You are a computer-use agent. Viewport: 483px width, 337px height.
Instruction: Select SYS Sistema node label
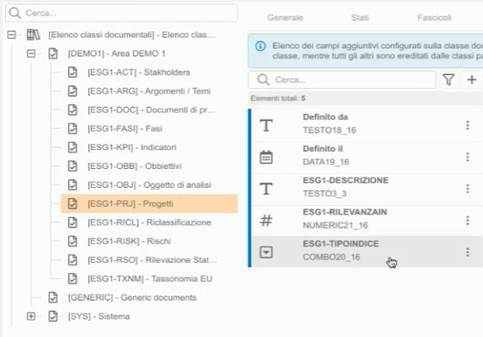(x=99, y=316)
